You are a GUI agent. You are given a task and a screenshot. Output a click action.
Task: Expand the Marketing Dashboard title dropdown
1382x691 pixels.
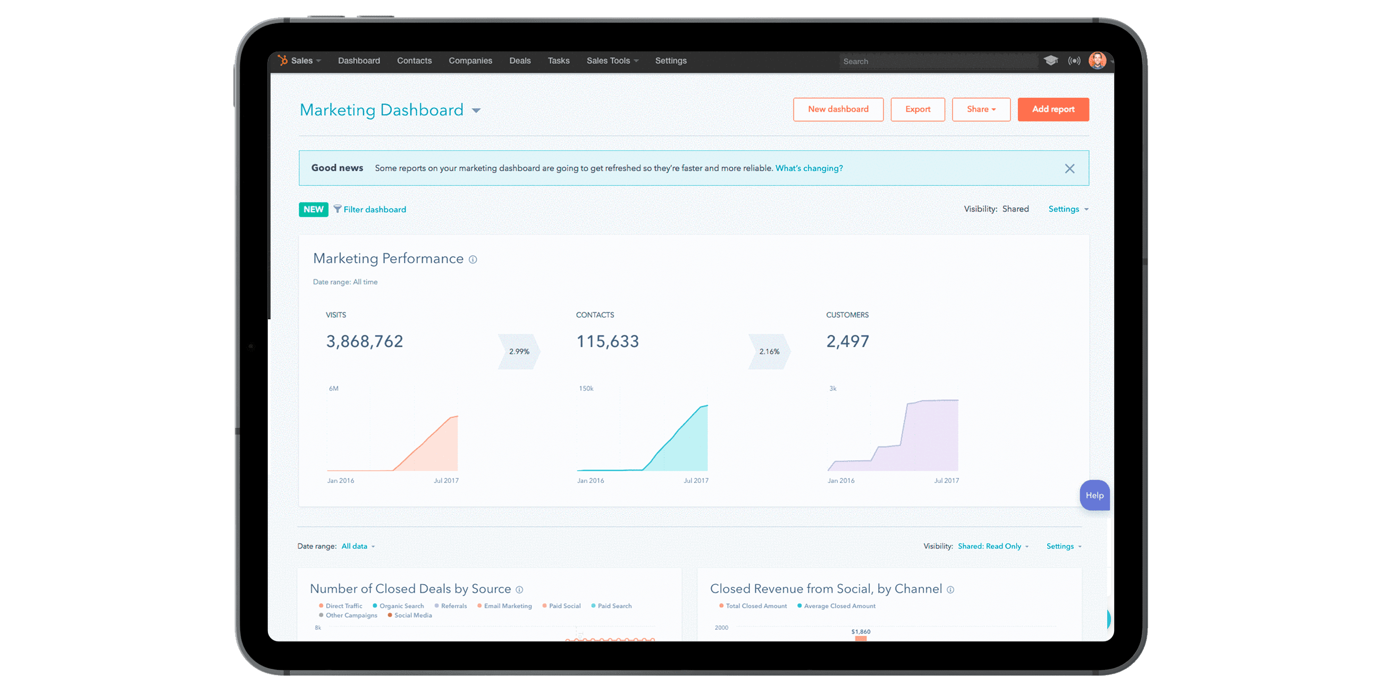click(x=476, y=111)
